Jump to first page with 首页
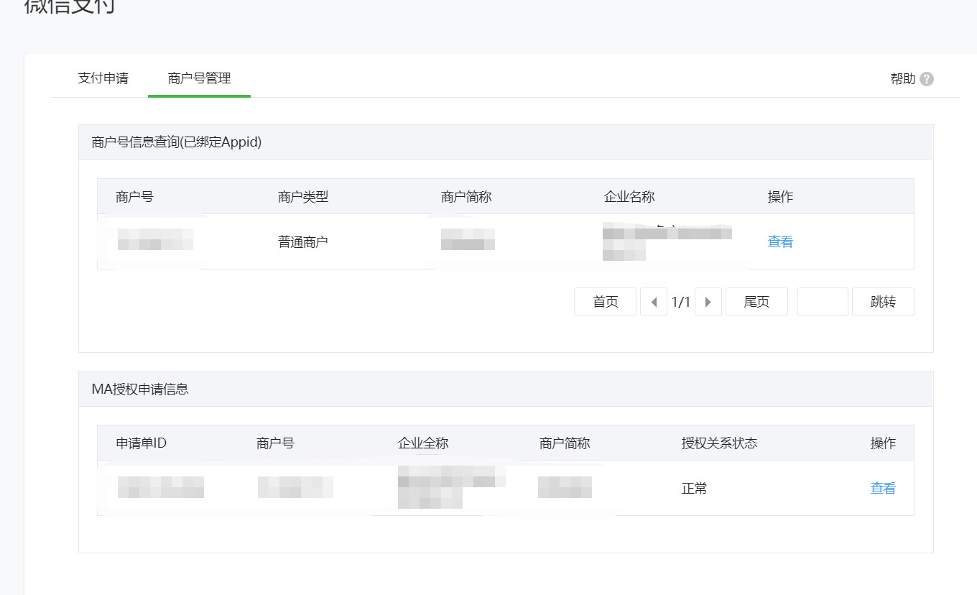The width and height of the screenshot is (977, 595). click(x=605, y=303)
